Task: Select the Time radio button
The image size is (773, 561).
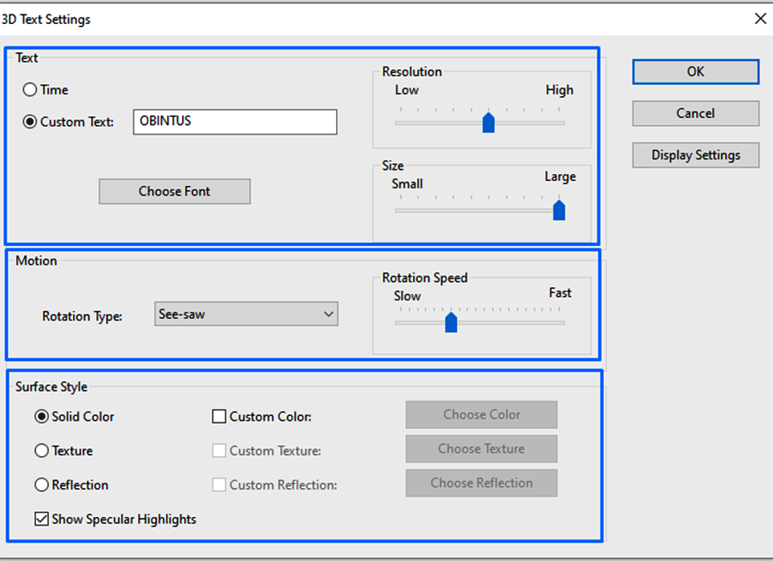Action: pyautogui.click(x=30, y=90)
